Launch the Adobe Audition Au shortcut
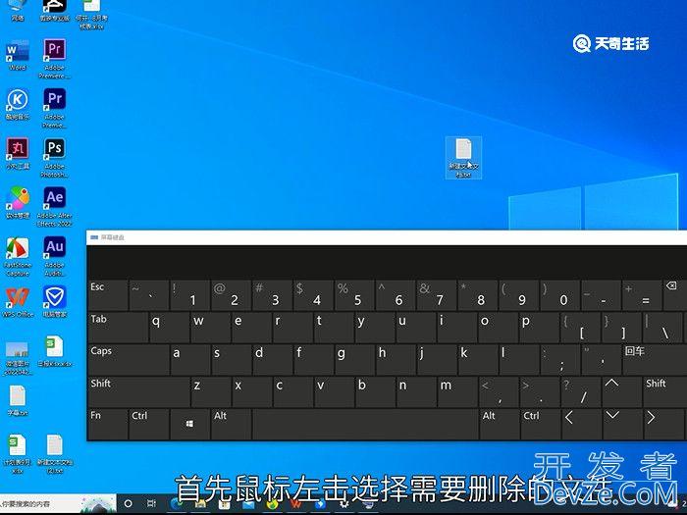Screen dimensions: 687x515 (54, 256)
